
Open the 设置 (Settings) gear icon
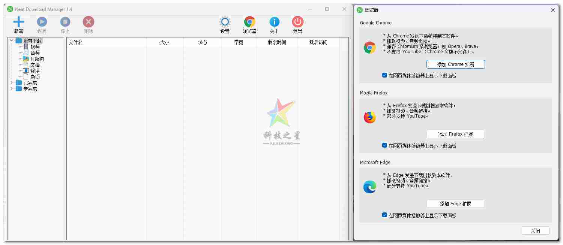coord(224,22)
